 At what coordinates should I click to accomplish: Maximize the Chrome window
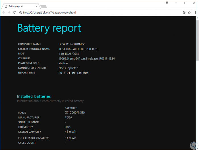185,3
